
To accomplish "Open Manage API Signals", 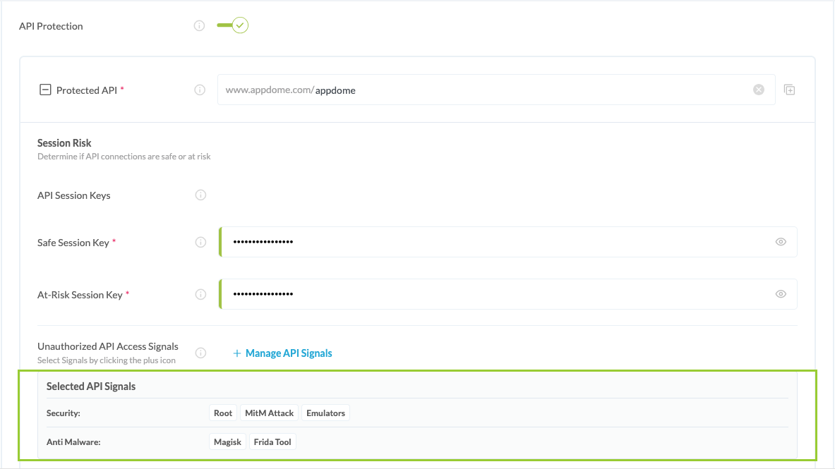I will point(282,353).
